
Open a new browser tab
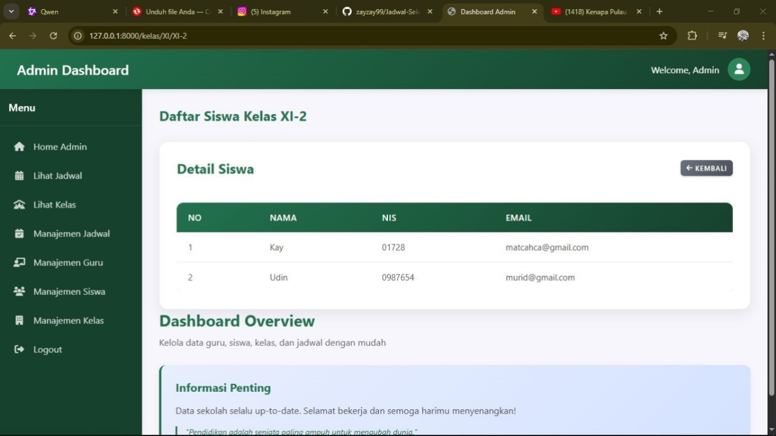tap(659, 12)
